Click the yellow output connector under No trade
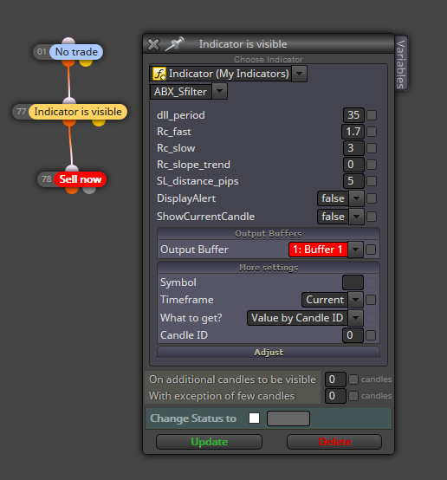Screen dimensions: 447x480 tap(86, 62)
